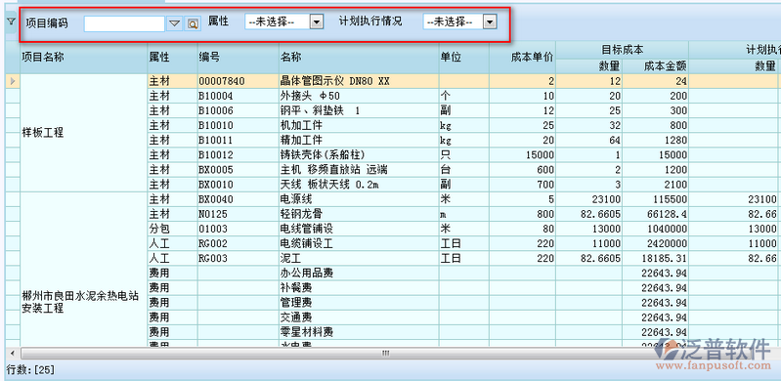Click the row indicator arrow beside first row

[13, 81]
